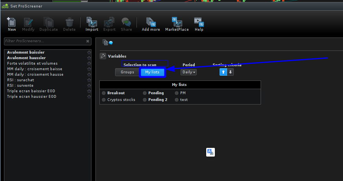The height and width of the screenshot is (181, 343).
Task: Select the PM list radio button
Action: tap(177, 93)
